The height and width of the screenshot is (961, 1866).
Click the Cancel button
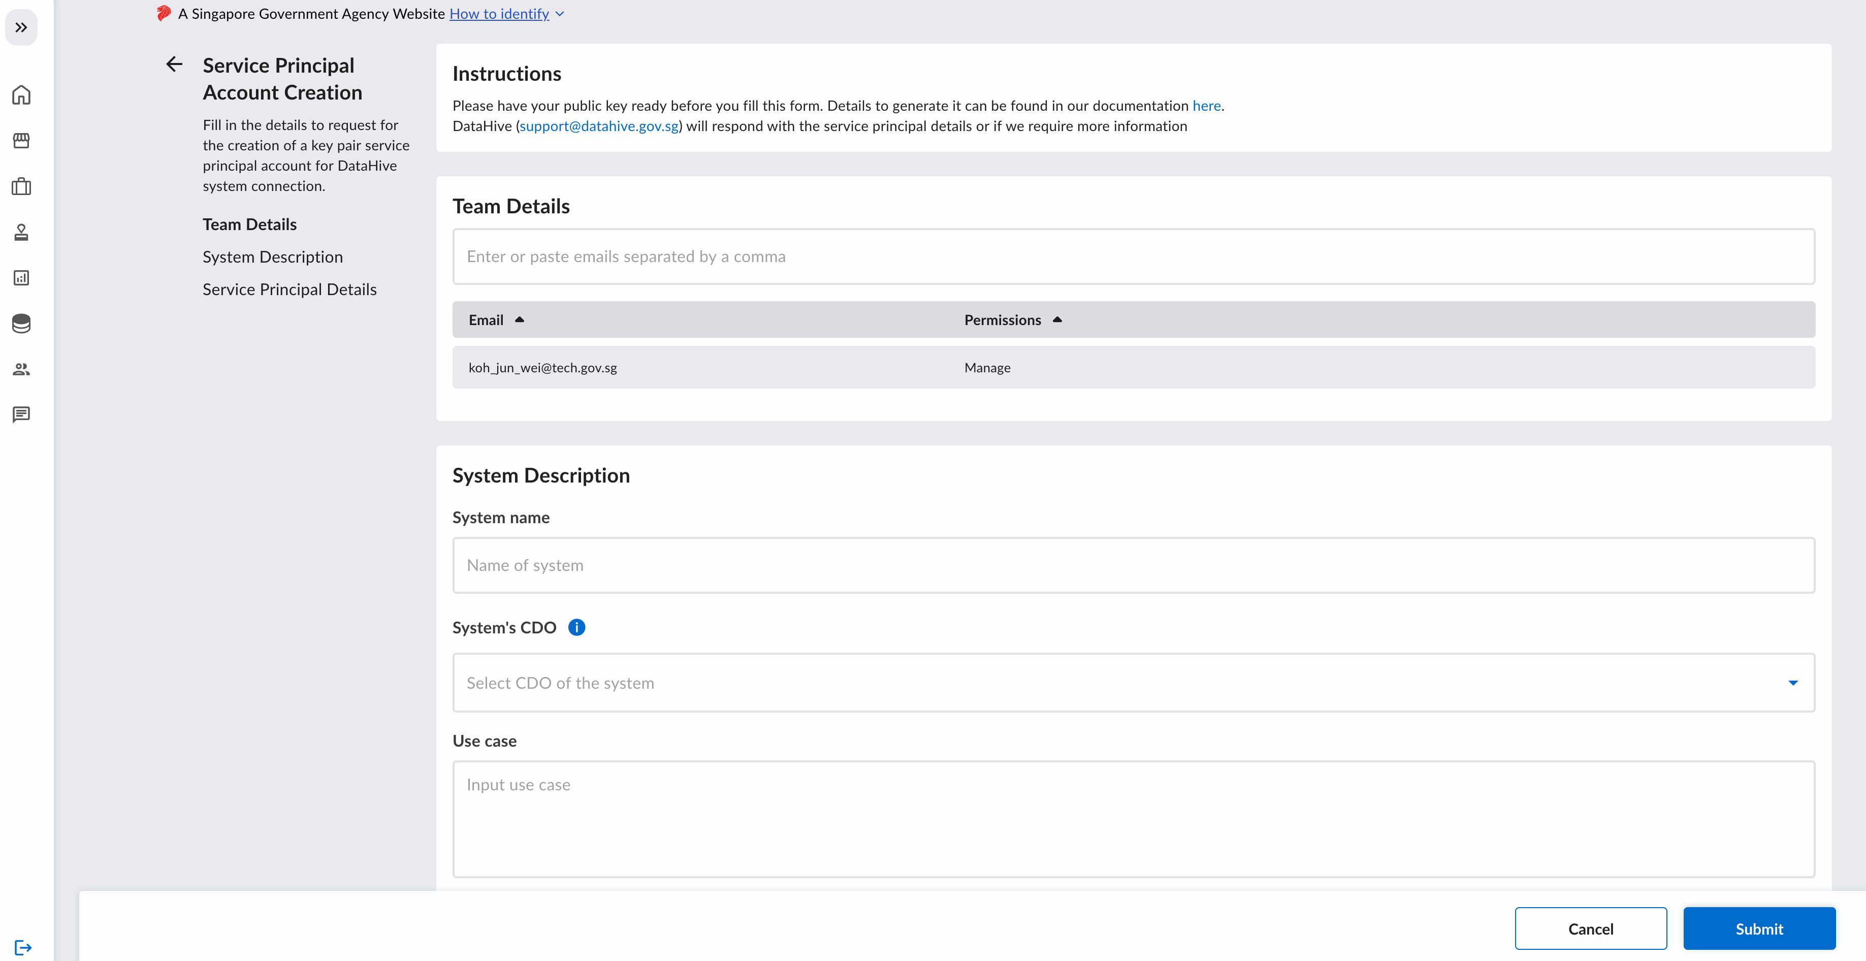(1591, 928)
